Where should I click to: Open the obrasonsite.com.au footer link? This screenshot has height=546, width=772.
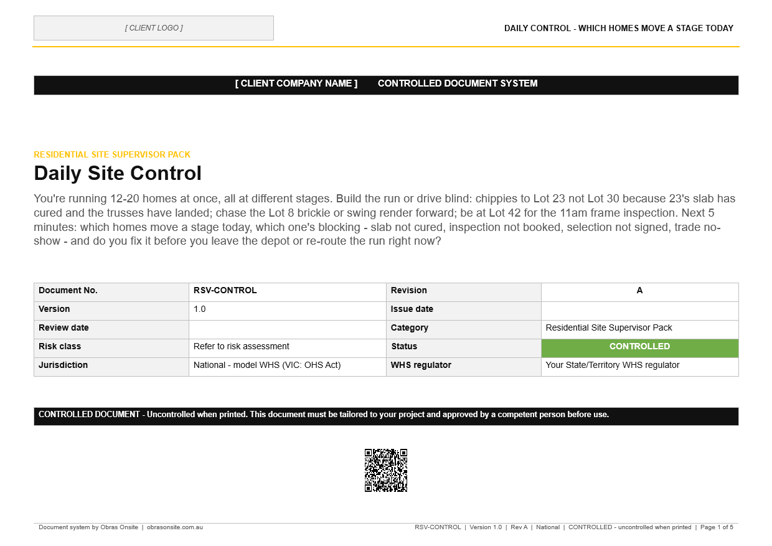175,527
